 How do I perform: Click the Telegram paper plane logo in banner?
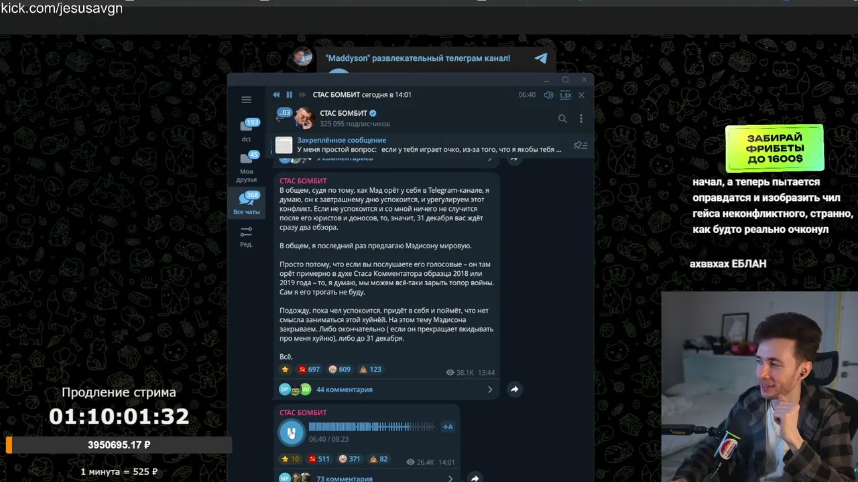coord(541,58)
